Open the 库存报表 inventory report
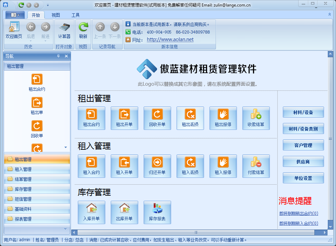The width and height of the screenshot is (336, 246). [157, 212]
